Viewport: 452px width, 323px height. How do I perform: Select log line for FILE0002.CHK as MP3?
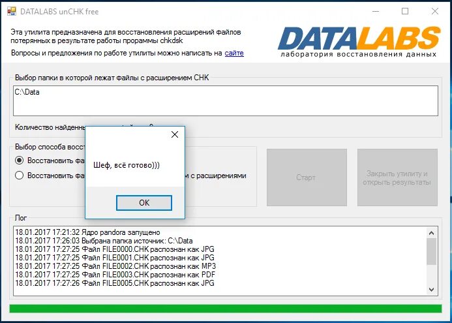[x=115, y=266]
